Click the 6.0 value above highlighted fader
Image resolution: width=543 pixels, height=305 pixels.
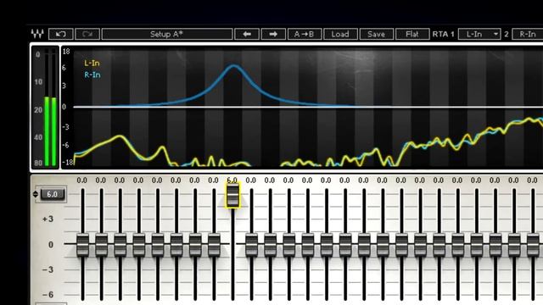[x=232, y=180]
